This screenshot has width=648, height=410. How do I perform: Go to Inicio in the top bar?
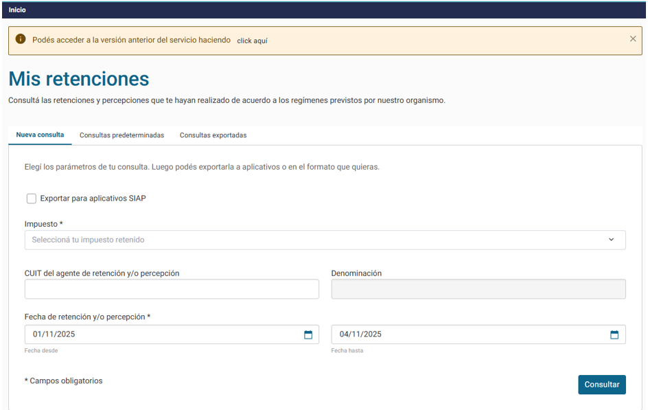click(17, 10)
